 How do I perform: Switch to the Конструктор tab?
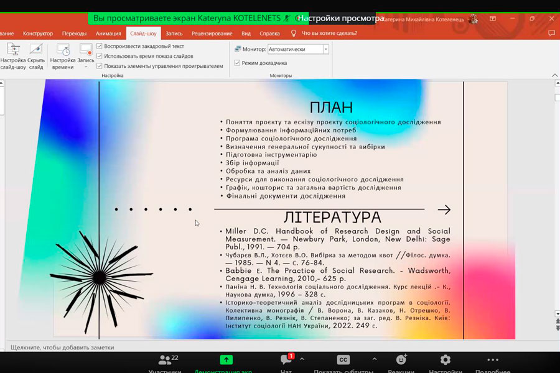click(x=38, y=34)
